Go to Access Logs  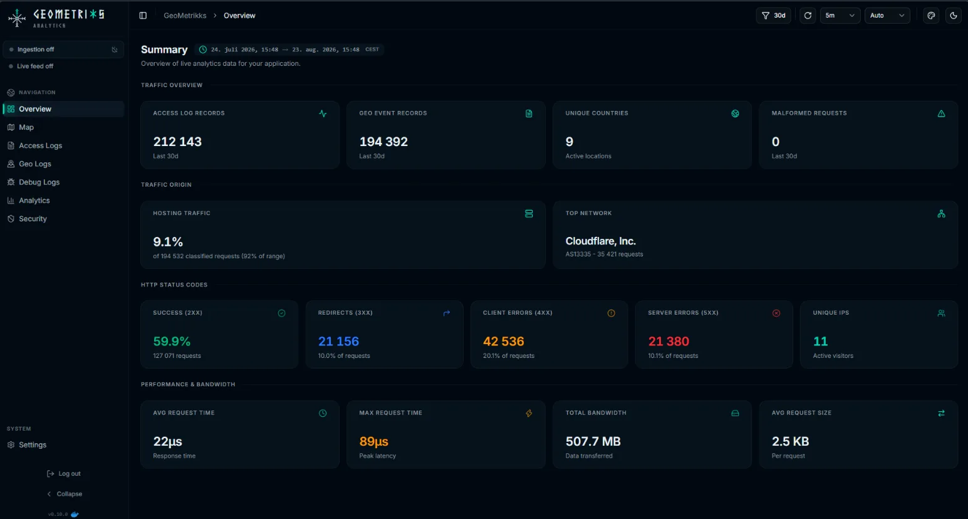click(x=63, y=145)
